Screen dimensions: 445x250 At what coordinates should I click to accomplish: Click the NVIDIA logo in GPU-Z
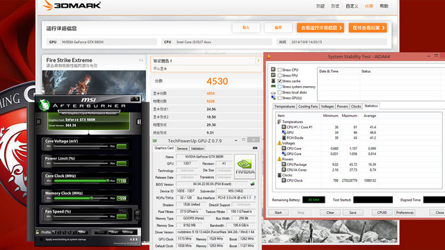[245, 167]
